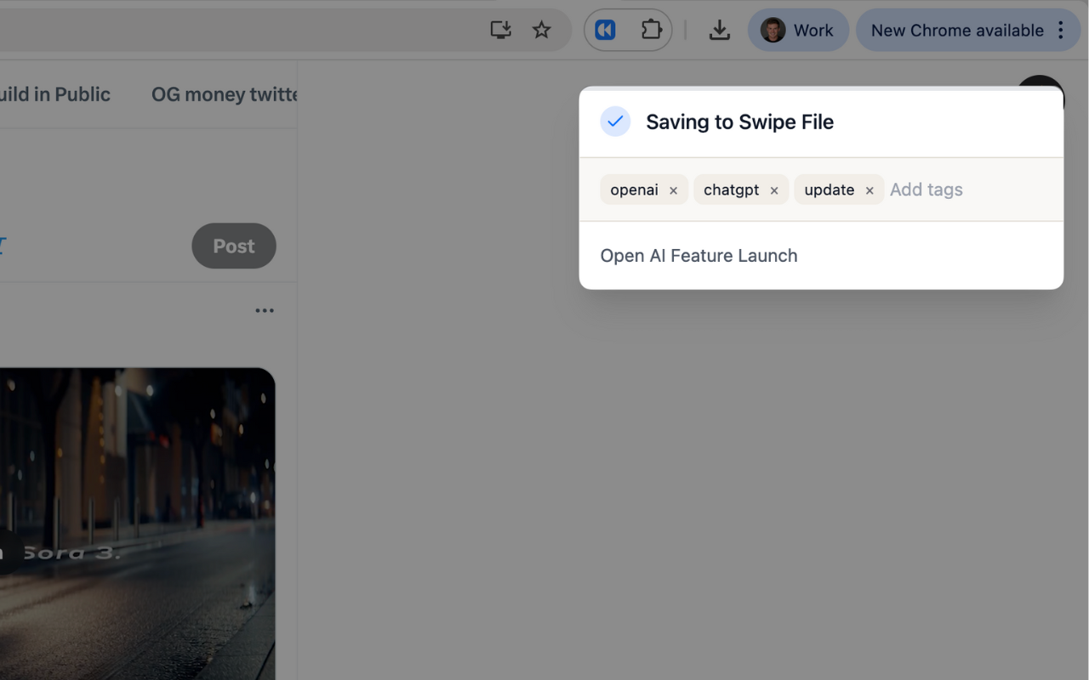Screen dimensions: 1089x680
Task: Open the Chrome three-dot menu
Action: 1060,30
